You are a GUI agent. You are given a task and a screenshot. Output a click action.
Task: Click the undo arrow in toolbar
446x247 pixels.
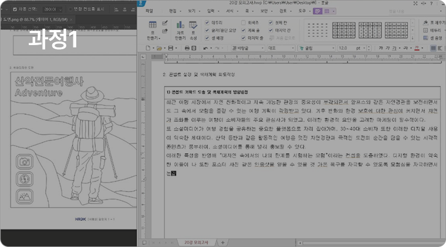coord(205,47)
